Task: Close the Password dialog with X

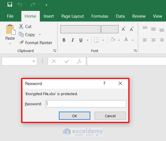Action: [x=120, y=83]
